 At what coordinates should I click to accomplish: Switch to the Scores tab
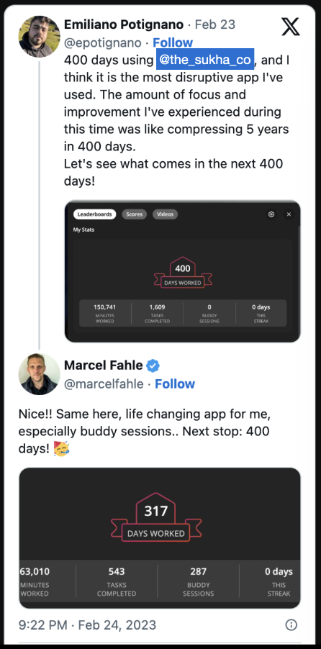tap(134, 214)
